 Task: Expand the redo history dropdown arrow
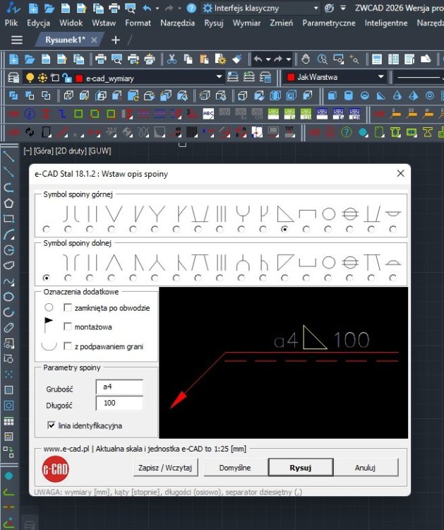[x=289, y=59]
